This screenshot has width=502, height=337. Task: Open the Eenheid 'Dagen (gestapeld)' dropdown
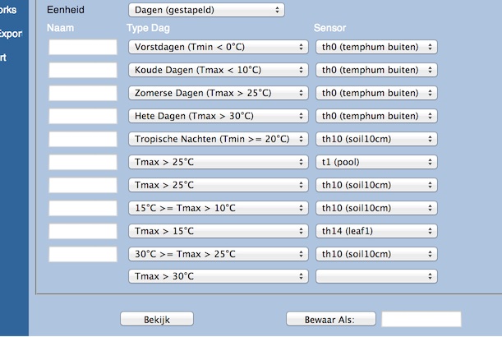(206, 11)
